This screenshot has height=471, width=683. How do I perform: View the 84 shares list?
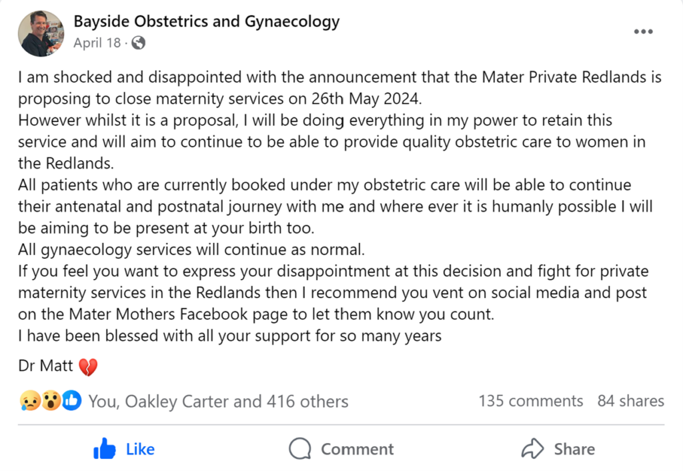(630, 401)
